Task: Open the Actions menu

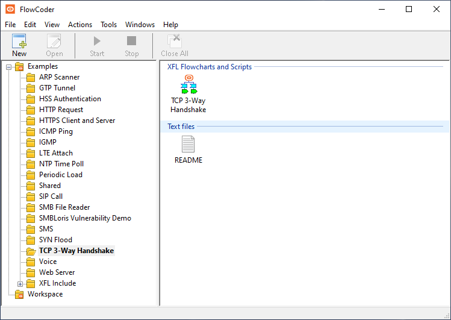Action: tap(80, 25)
